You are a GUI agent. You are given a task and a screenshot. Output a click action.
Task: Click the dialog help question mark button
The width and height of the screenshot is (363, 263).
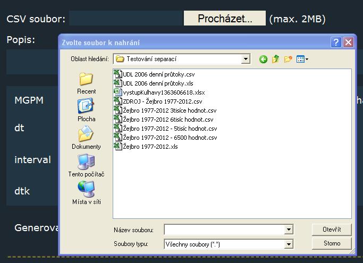[x=336, y=43]
